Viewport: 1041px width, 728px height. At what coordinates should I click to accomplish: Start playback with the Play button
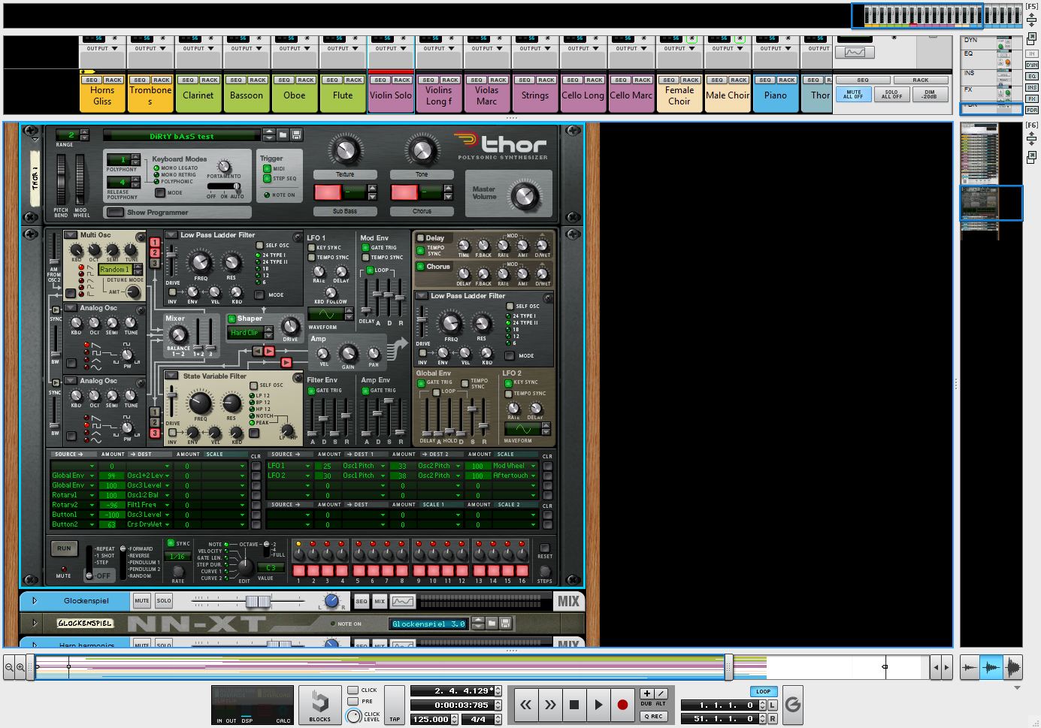598,705
